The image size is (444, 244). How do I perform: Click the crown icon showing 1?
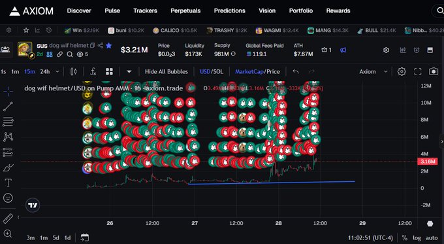tap(326, 50)
